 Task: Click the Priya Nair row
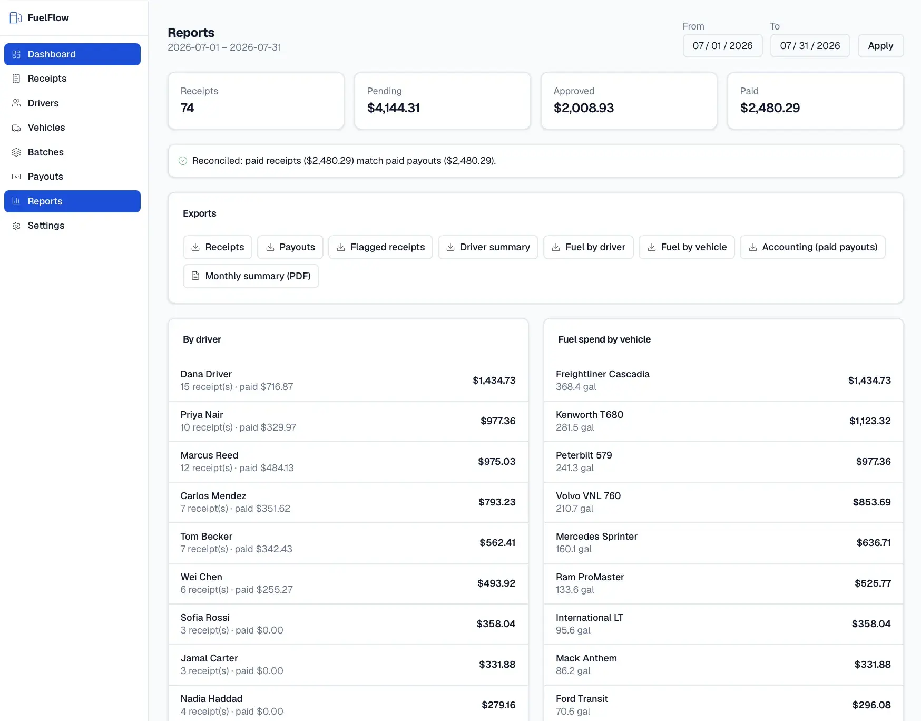[348, 421]
